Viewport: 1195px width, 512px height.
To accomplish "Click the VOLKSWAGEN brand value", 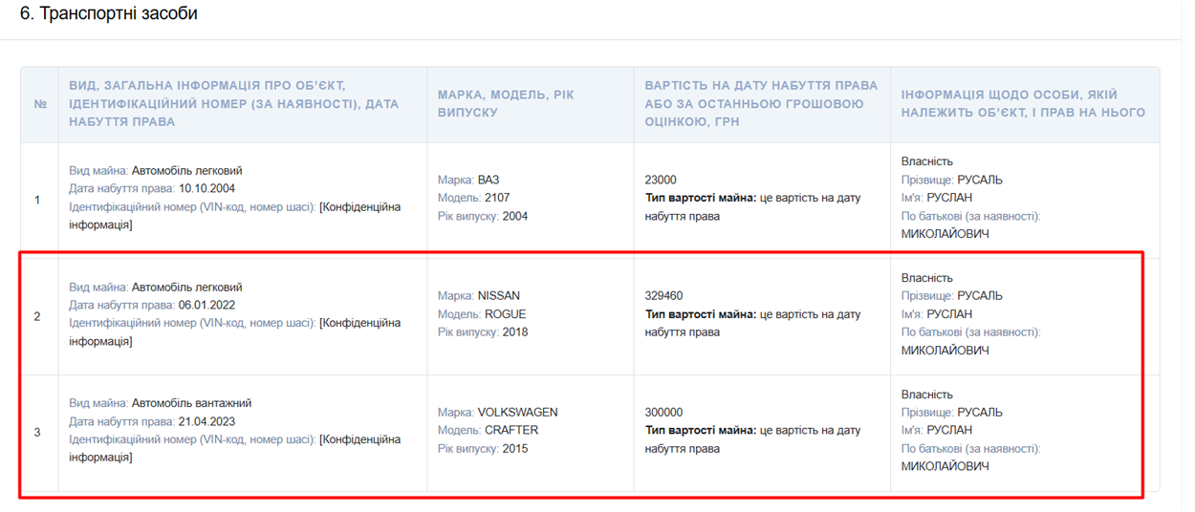I will point(517,413).
